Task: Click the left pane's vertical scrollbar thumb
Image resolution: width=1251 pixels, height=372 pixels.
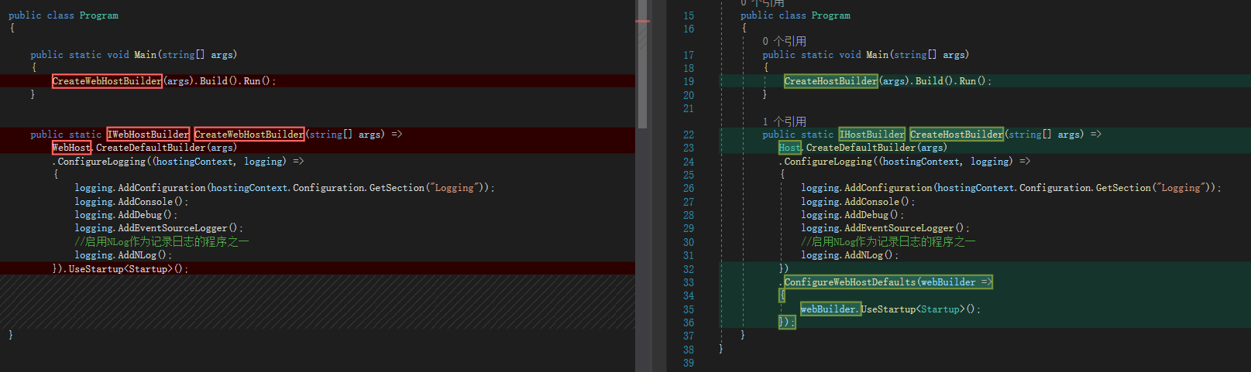Action: tap(642, 64)
